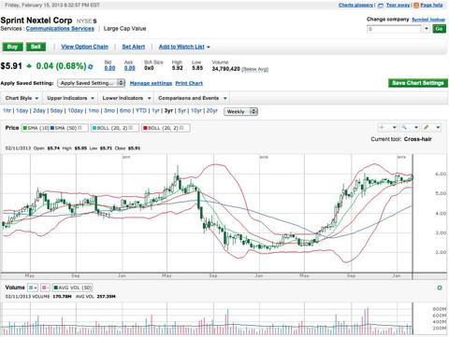The height and width of the screenshot is (337, 449).
Task: Click the green Save Chart Settings button
Action: pyautogui.click(x=418, y=83)
